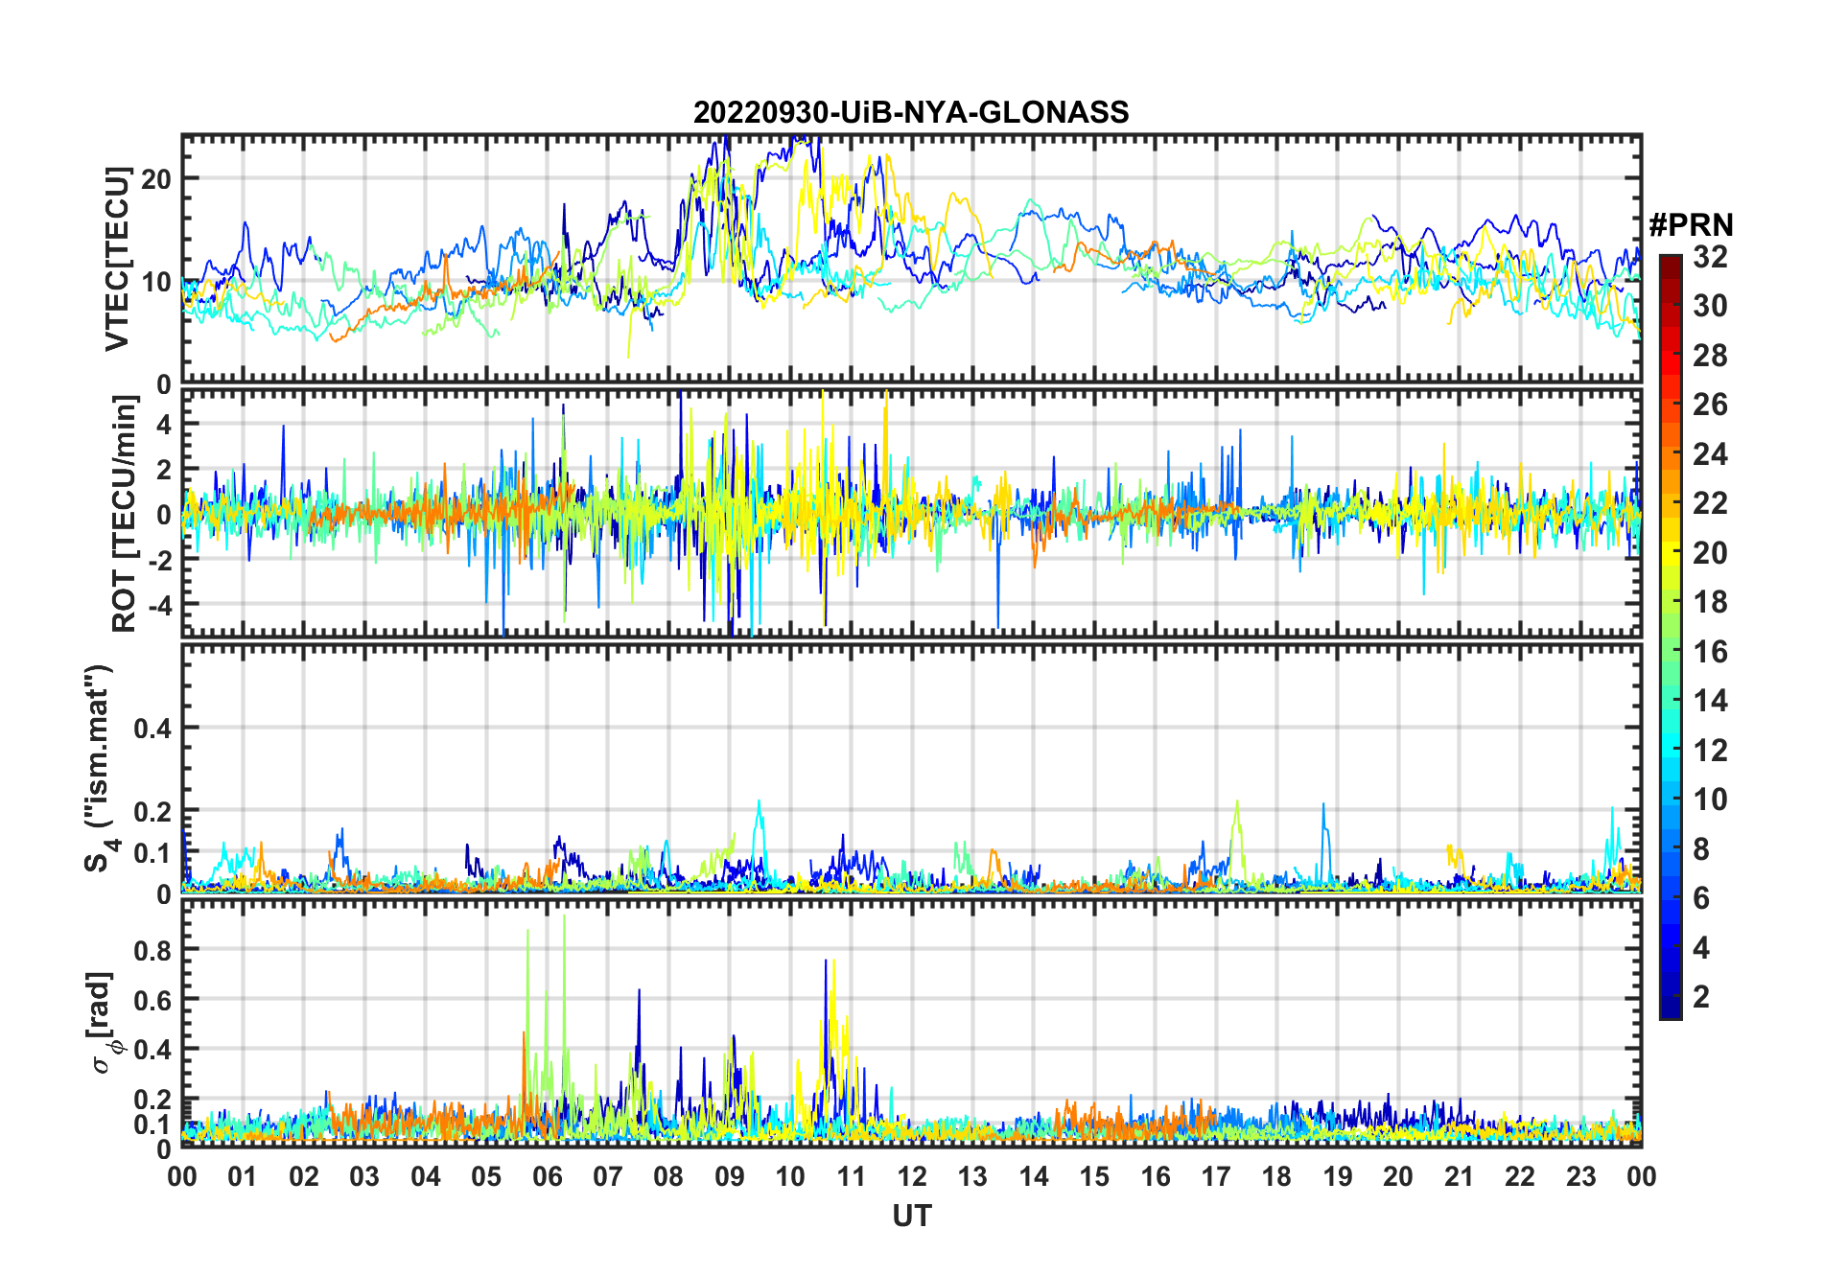Select the UT hour tick label 08

click(x=668, y=1177)
